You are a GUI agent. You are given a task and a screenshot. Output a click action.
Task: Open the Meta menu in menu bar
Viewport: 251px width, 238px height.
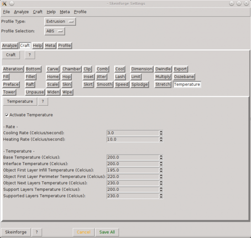pyautogui.click(x=65, y=12)
